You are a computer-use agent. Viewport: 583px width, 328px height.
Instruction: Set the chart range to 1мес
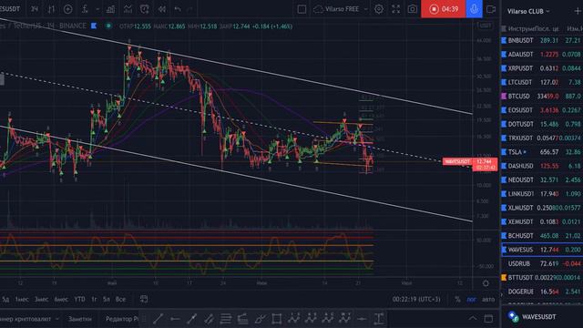pyautogui.click(x=22, y=299)
